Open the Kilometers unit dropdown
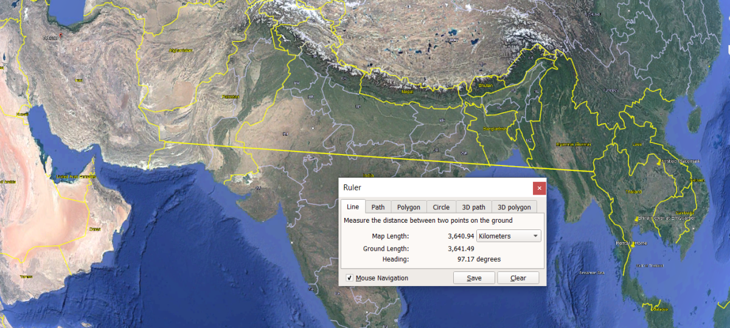Viewport: 730px width, 328px height. coord(509,236)
